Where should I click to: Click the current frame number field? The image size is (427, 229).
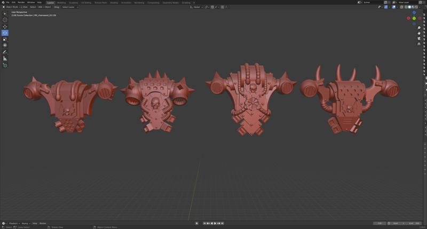click(x=379, y=223)
